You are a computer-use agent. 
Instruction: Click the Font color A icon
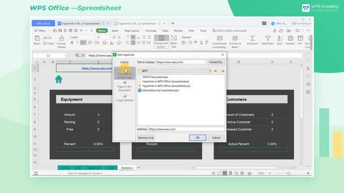point(111,43)
